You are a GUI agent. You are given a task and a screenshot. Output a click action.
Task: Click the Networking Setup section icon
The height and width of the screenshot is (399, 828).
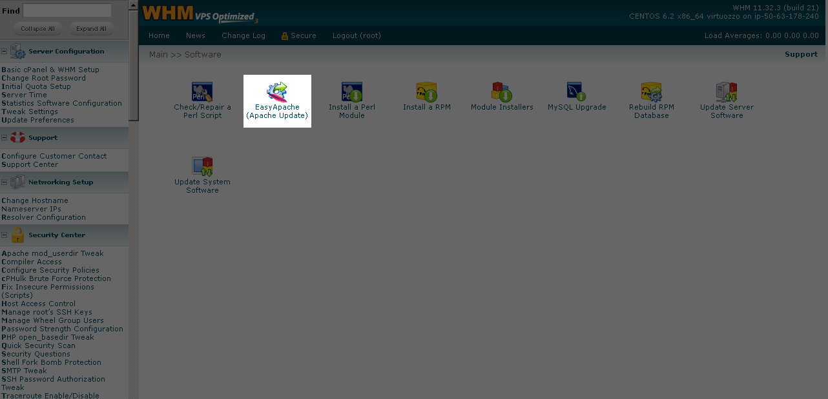(x=17, y=182)
